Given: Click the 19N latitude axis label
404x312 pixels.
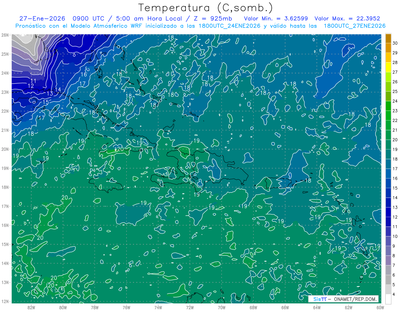Looking at the screenshot, I should tap(5, 168).
